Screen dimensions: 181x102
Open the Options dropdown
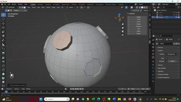(146, 10)
